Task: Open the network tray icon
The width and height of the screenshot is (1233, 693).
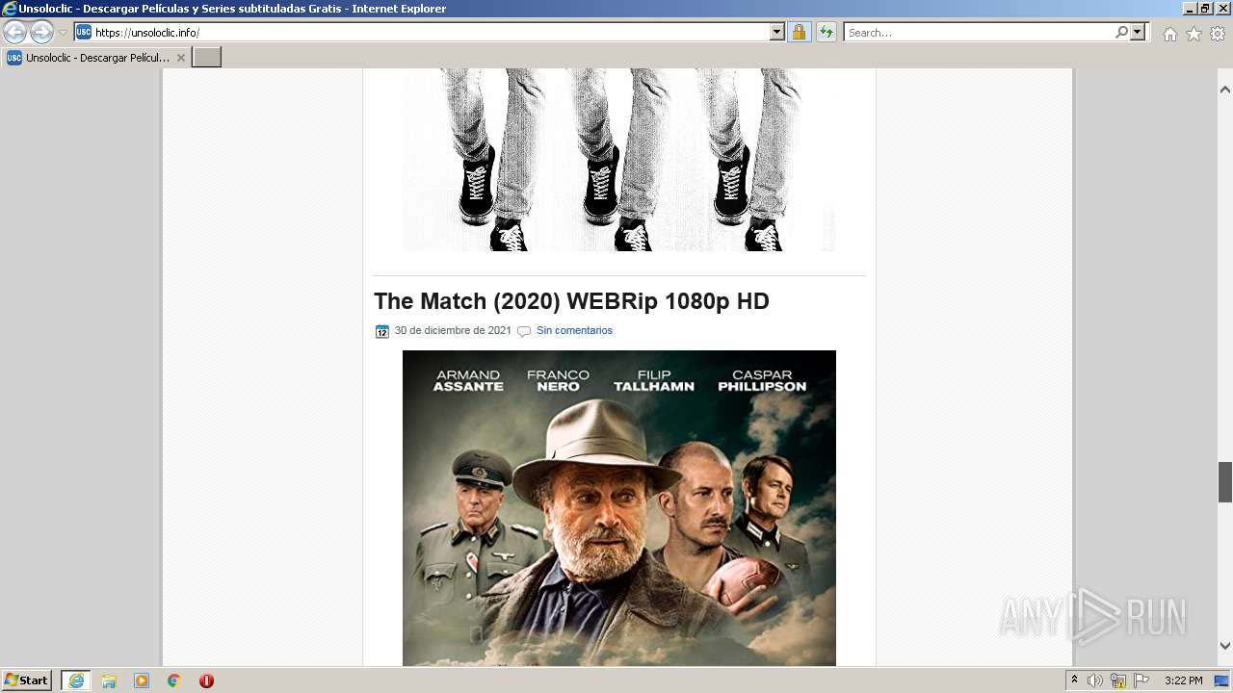Action: pos(1118,680)
